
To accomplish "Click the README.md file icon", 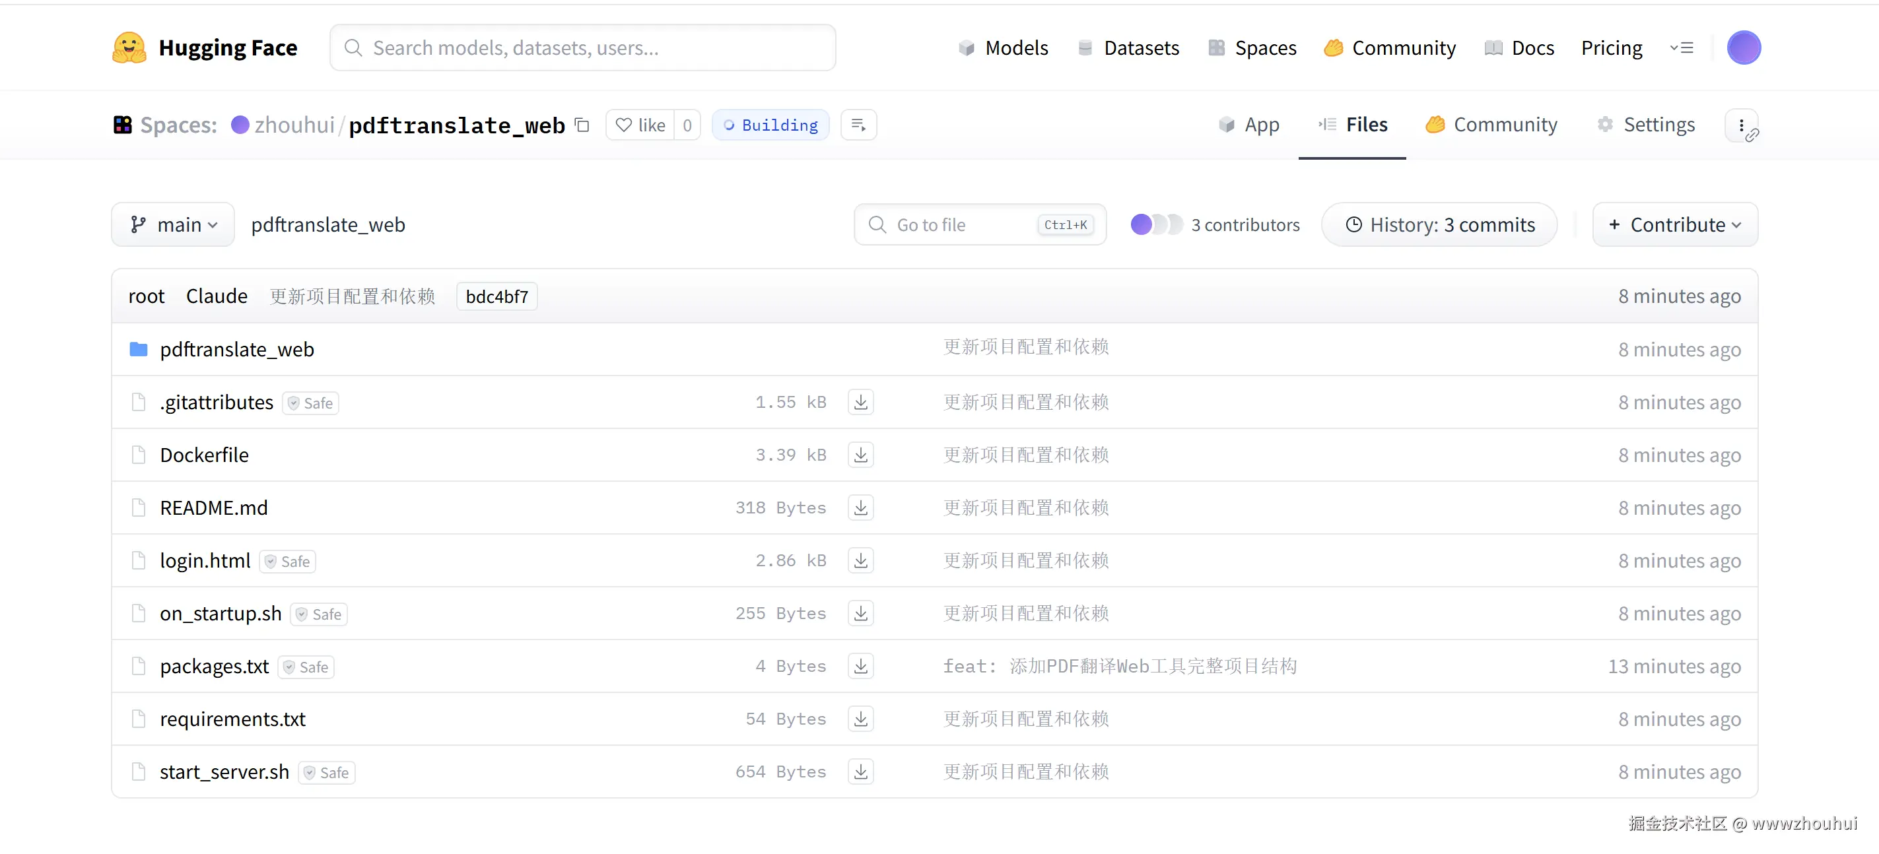I will coord(139,508).
